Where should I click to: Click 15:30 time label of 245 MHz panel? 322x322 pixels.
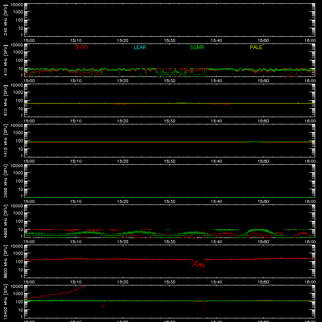tap(169, 41)
